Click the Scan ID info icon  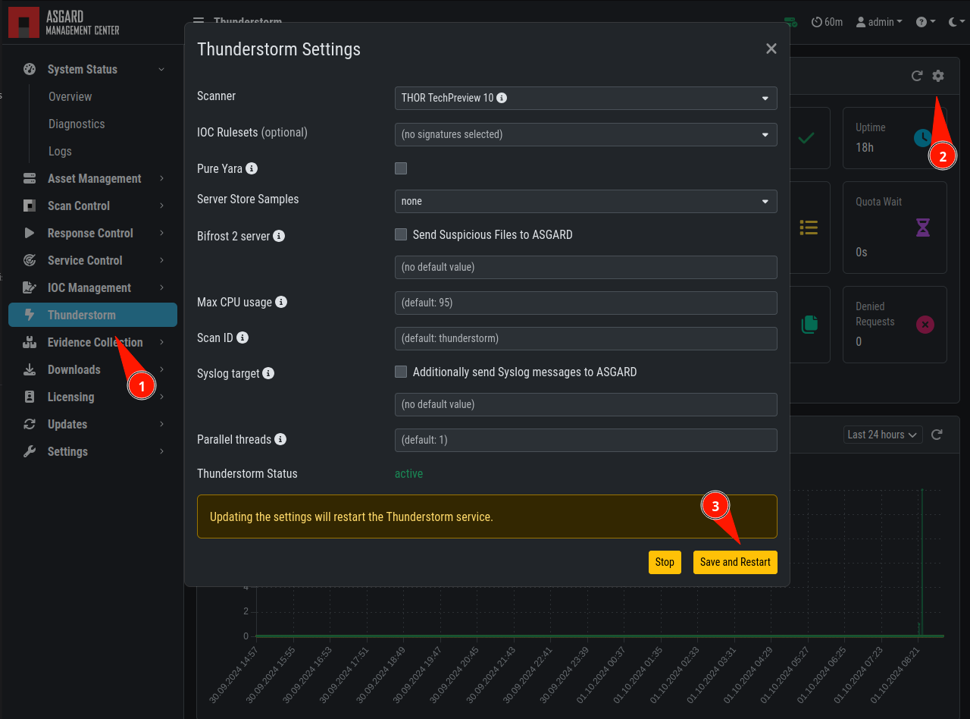(x=242, y=338)
